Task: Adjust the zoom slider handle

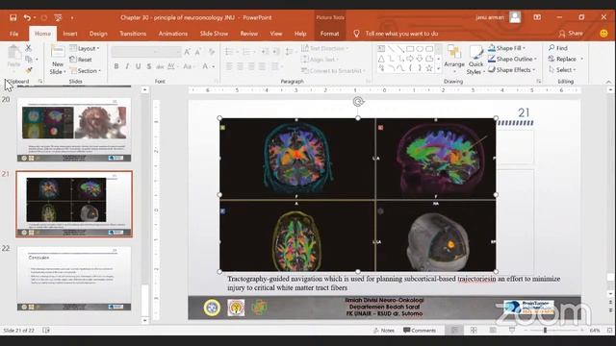Action: (545, 331)
